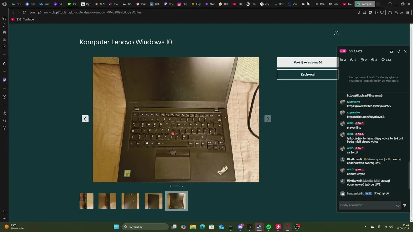Click the olx.pl address bar URL
413x232 pixels.
click(x=92, y=12)
